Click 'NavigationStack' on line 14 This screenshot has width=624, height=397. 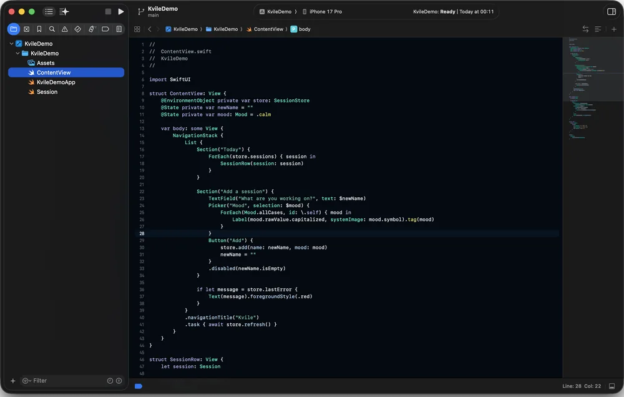(195, 136)
